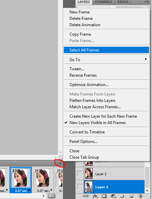This screenshot has height=199, width=152.
Task: Open frame 23 delay time dropdown
Action: coord(29,190)
